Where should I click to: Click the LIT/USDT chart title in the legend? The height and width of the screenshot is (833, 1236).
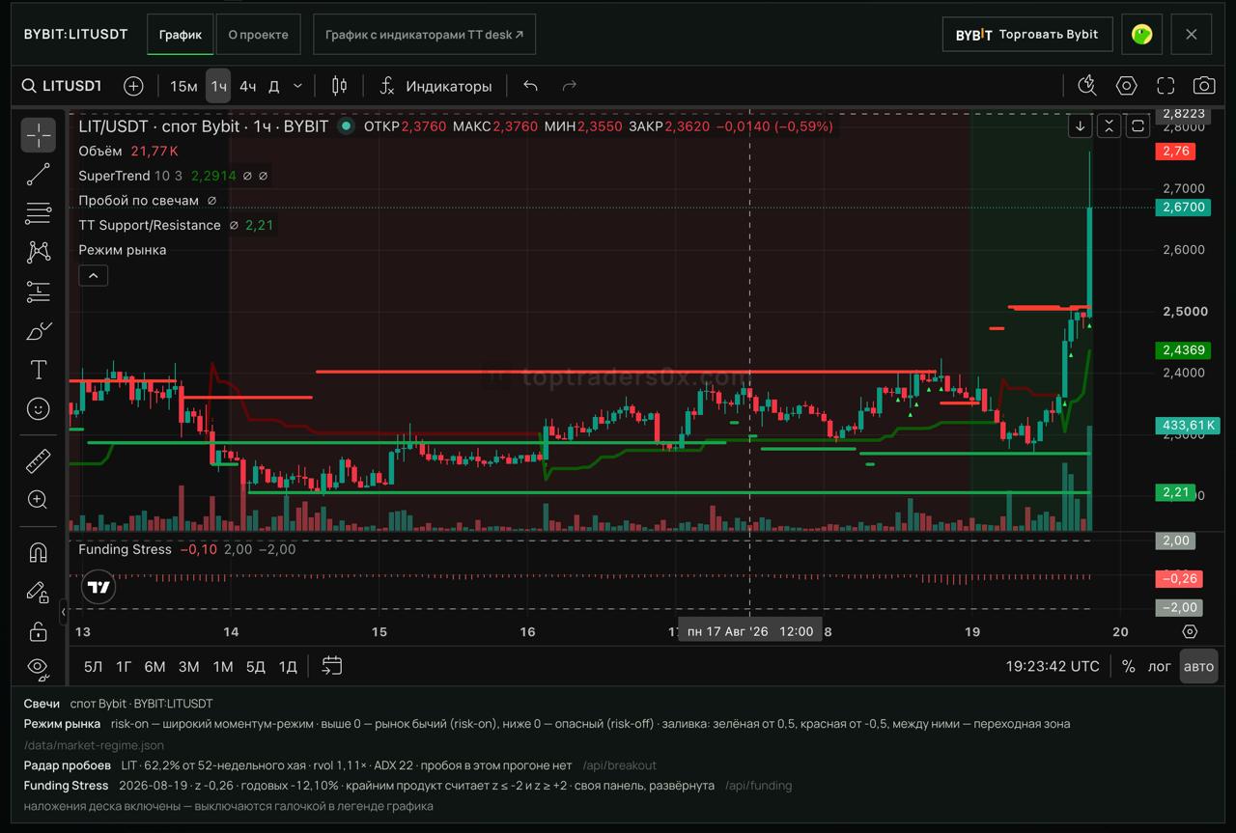pyautogui.click(x=204, y=126)
